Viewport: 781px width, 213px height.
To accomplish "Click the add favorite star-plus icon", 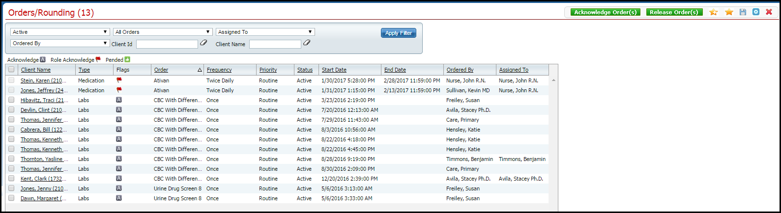I will [x=713, y=12].
